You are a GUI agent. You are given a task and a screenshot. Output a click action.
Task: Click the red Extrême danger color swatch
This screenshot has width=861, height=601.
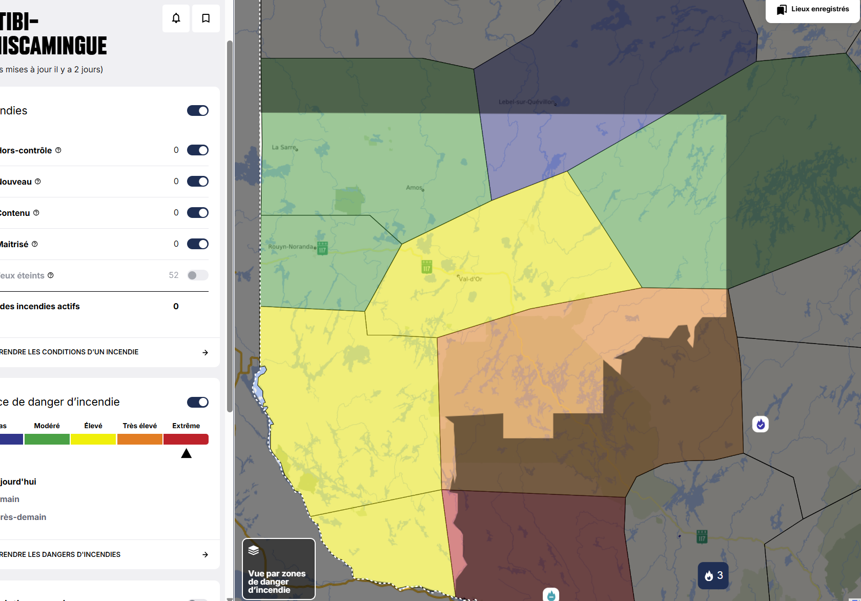pyautogui.click(x=186, y=439)
